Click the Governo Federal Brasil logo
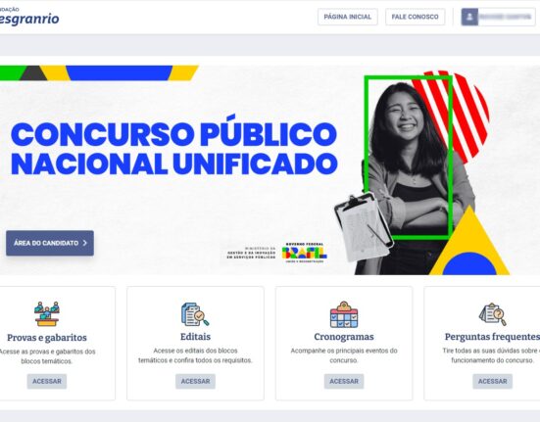Image resolution: width=540 pixels, height=422 pixels. pyautogui.click(x=304, y=253)
